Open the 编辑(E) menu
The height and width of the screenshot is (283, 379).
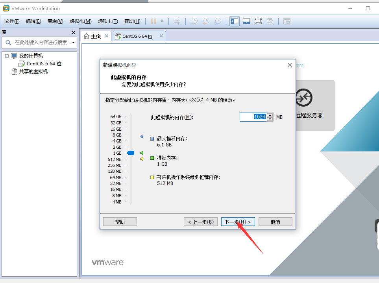[33, 21]
